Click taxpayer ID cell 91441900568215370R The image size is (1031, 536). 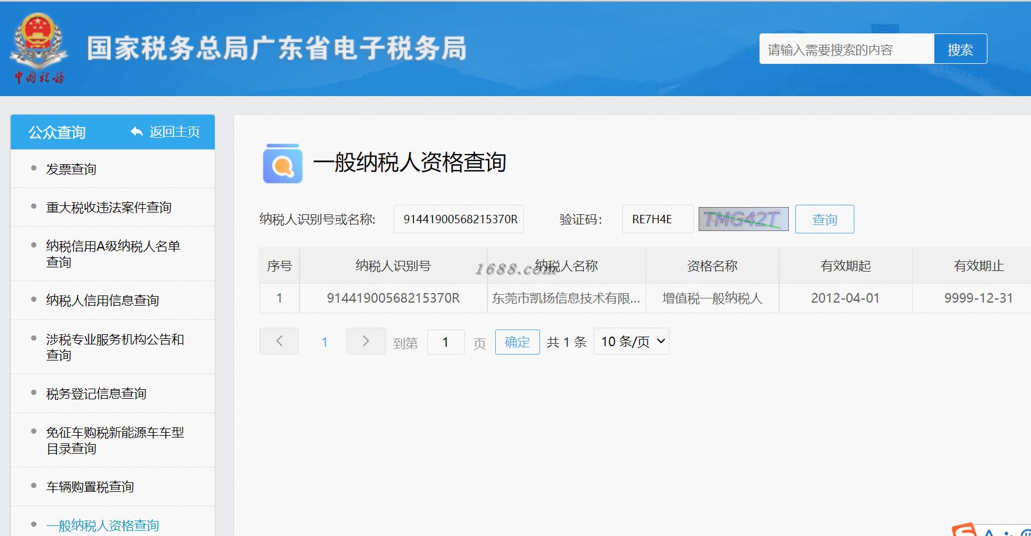click(x=393, y=298)
